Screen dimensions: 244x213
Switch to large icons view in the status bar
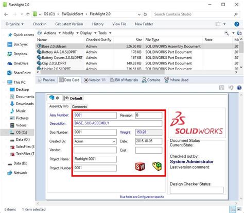tap(239, 209)
